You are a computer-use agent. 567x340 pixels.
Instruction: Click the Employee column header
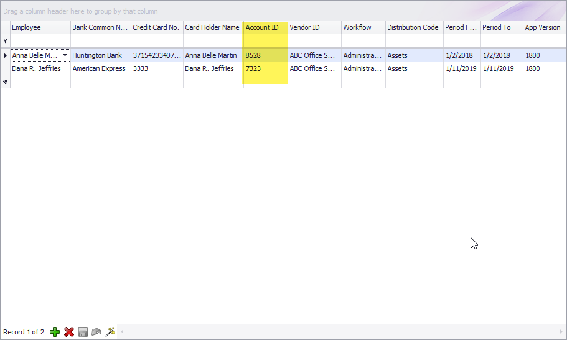(40, 27)
